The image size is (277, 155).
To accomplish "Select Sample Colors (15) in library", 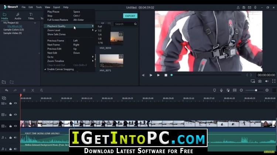I will (x=13, y=30).
